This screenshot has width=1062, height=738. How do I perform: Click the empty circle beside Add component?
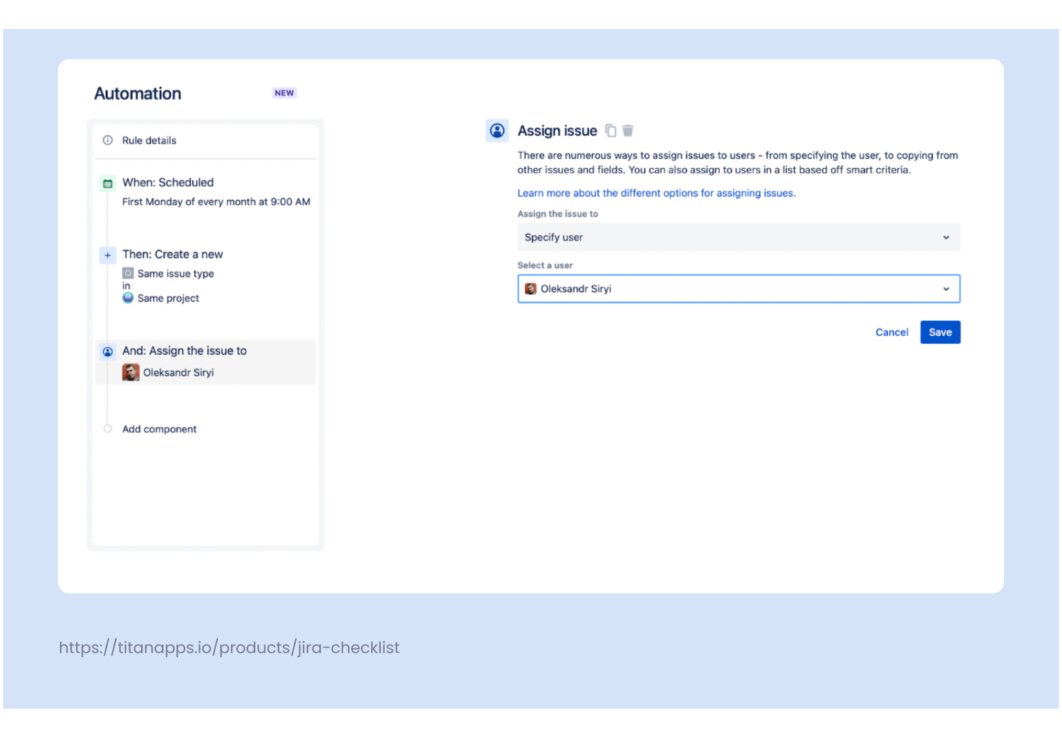click(108, 429)
